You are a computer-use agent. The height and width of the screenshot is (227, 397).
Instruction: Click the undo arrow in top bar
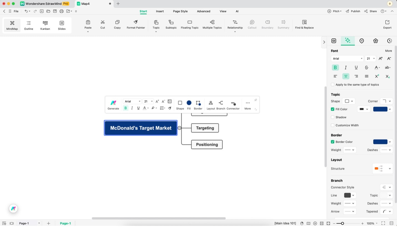[x=26, y=11]
